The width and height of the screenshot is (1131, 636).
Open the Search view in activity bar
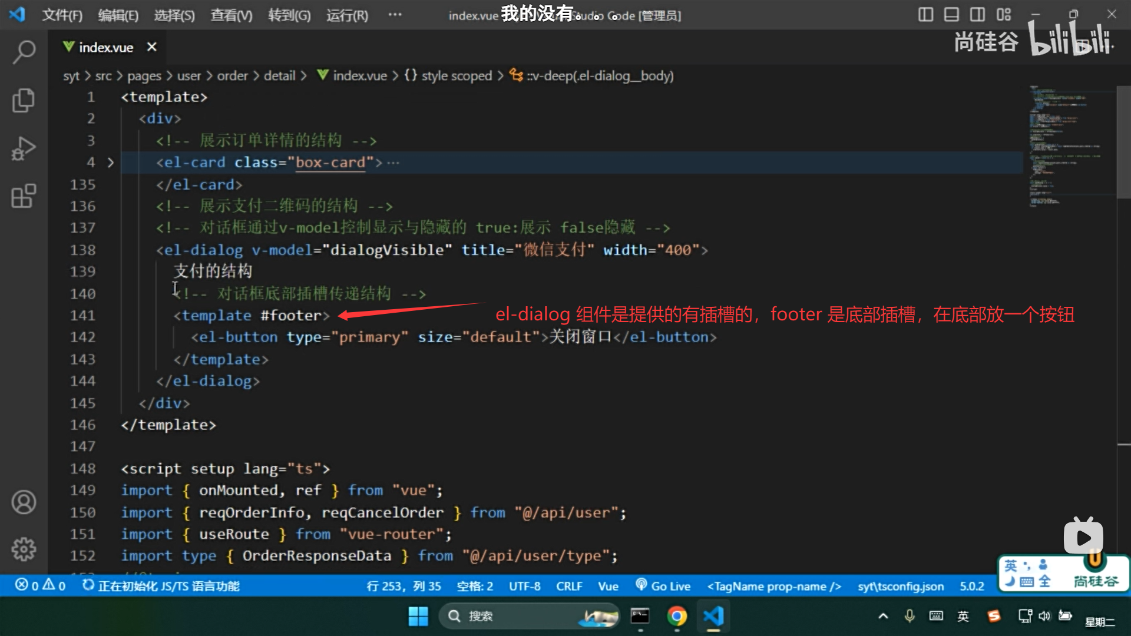pos(24,52)
